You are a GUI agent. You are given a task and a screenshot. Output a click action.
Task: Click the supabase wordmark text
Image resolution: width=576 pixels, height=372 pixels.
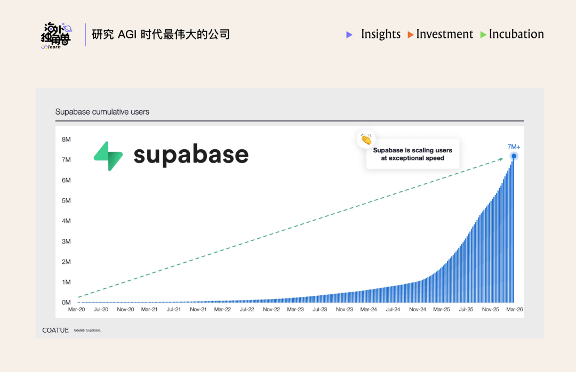(x=191, y=155)
